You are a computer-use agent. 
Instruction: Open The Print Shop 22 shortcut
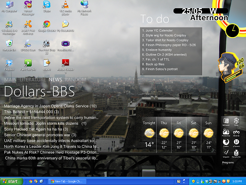coord(47,47)
